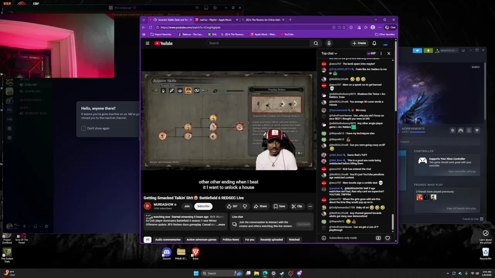Click YouTube search input field
Viewport: 495px width, 278px height.
click(258, 43)
